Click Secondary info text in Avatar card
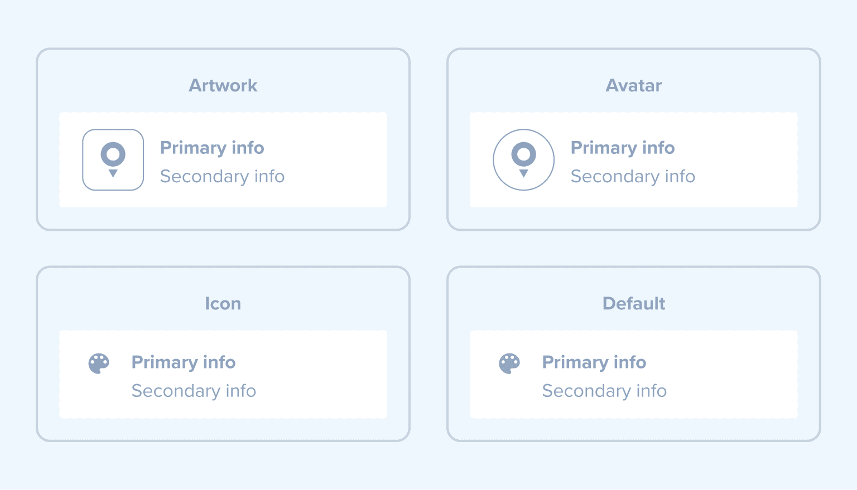This screenshot has width=857, height=490. tap(633, 177)
